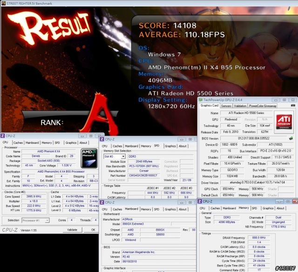Open the Validation tab in GPU-Z
The image size is (298, 272).
click(x=240, y=106)
